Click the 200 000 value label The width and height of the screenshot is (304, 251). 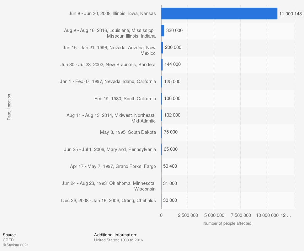click(173, 47)
